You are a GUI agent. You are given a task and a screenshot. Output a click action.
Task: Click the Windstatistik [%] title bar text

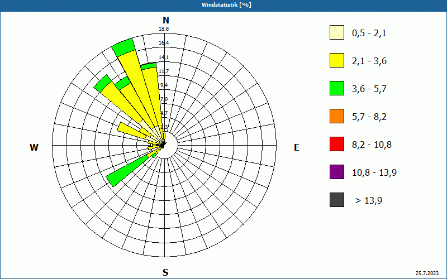click(226, 5)
